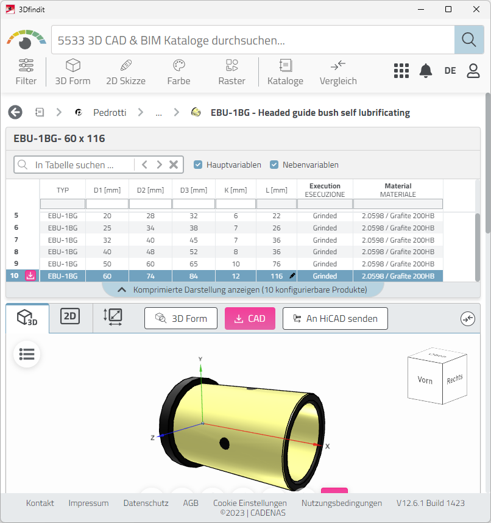Select table row 9 with D1 50

pos(224,264)
